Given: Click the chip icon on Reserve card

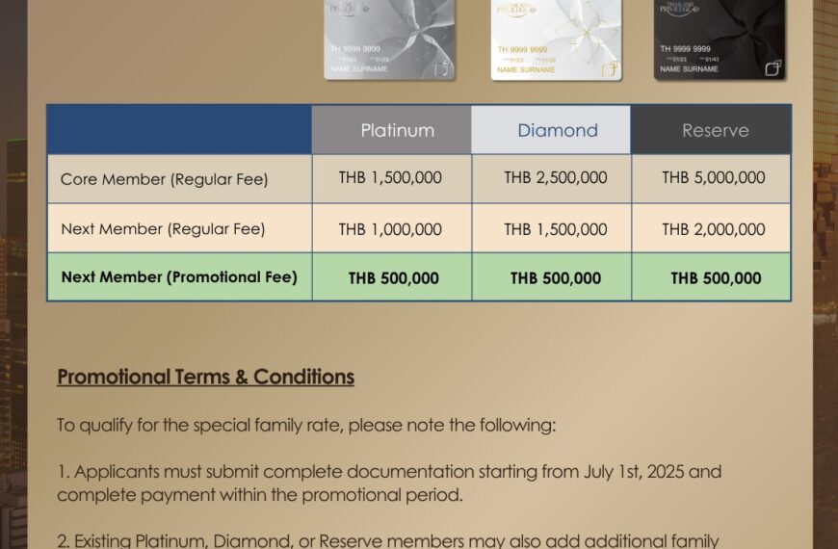Looking at the screenshot, I should click(x=773, y=67).
